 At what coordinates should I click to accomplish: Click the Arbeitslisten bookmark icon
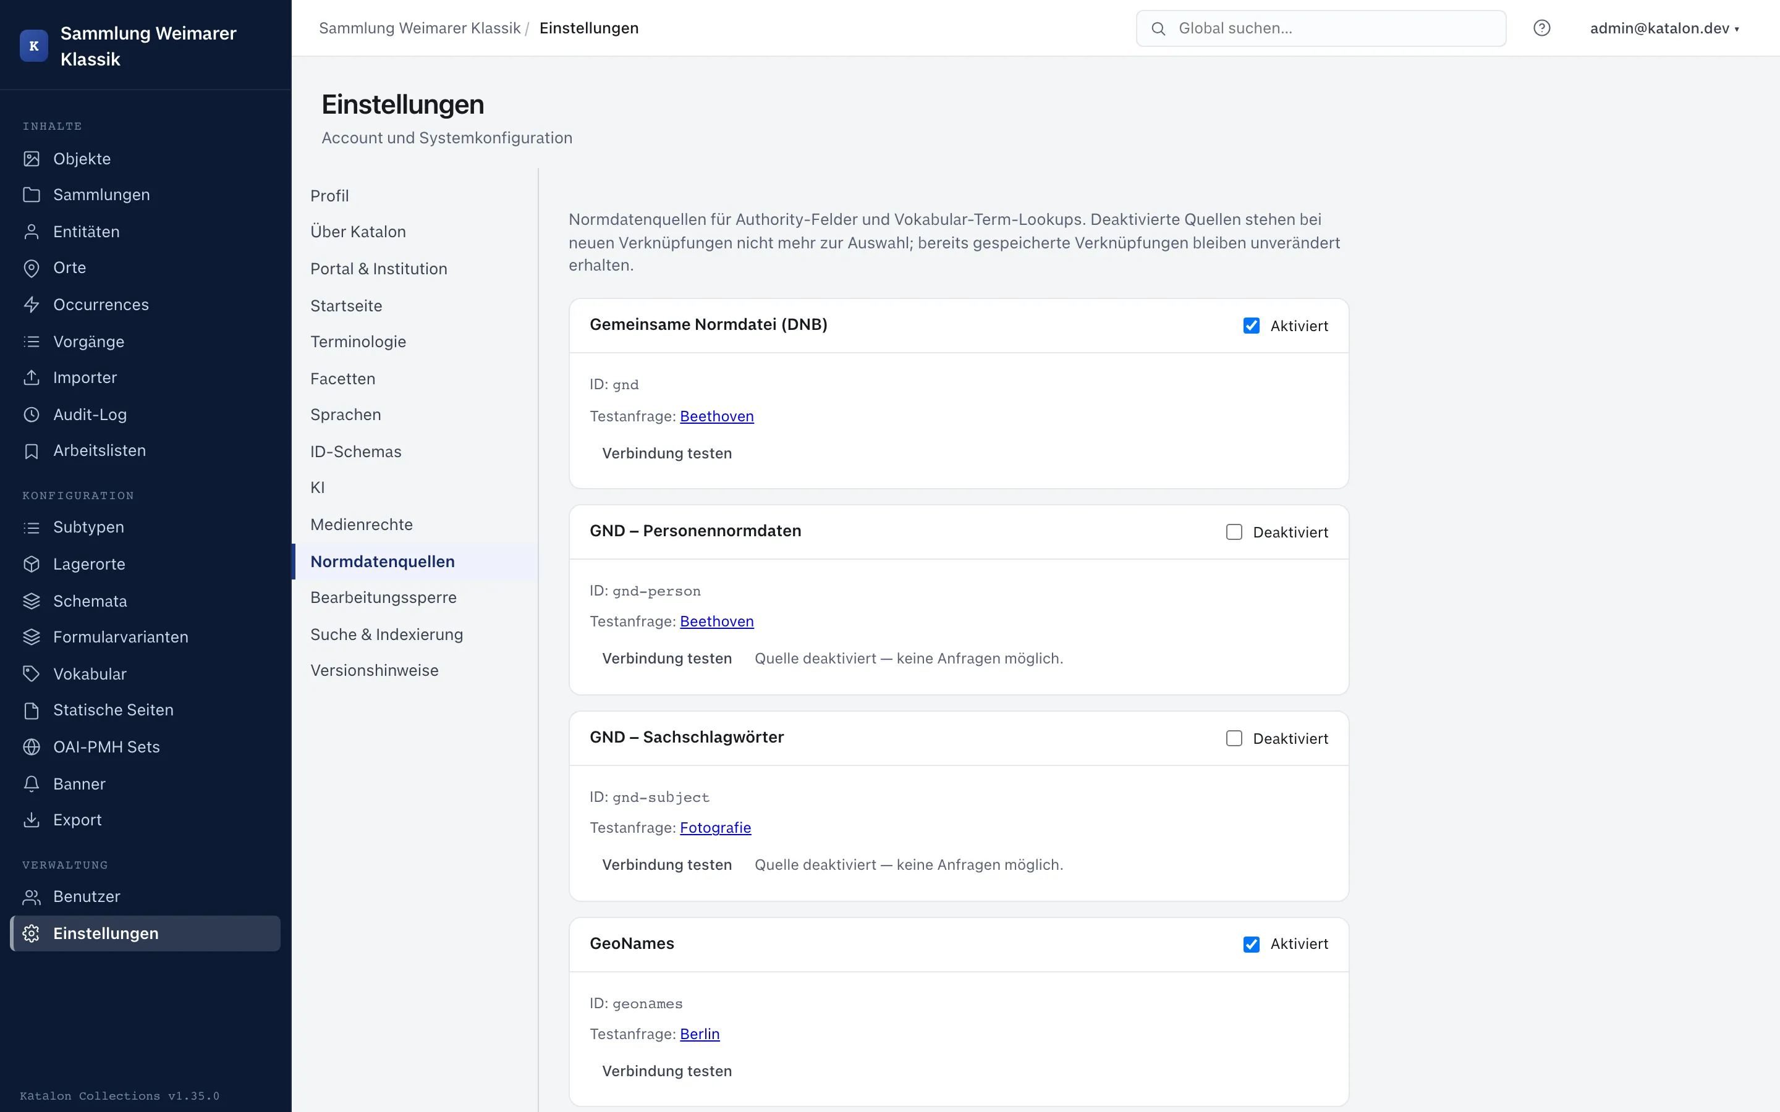(32, 451)
